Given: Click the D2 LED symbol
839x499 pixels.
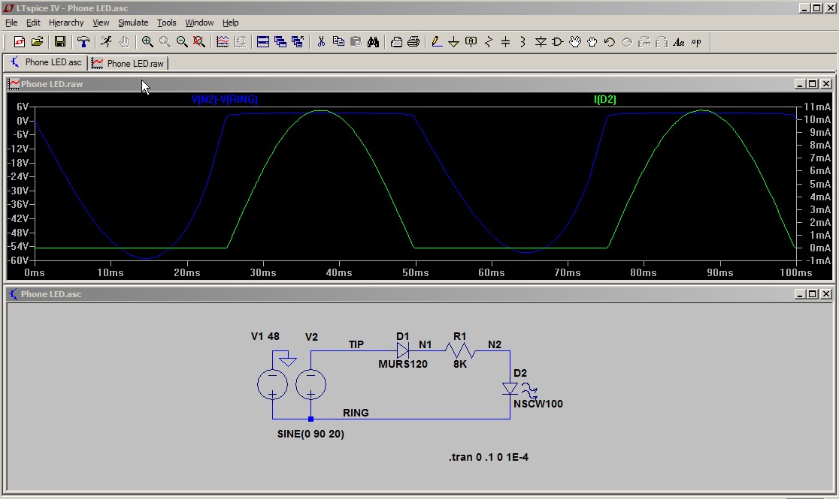Looking at the screenshot, I should pos(510,389).
